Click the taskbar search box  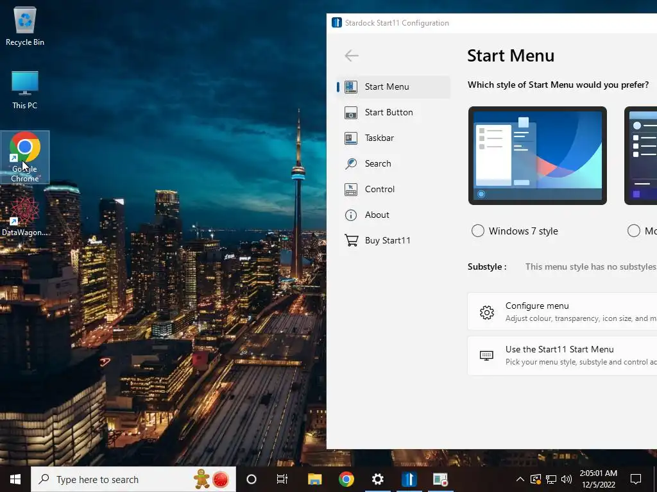(x=133, y=479)
